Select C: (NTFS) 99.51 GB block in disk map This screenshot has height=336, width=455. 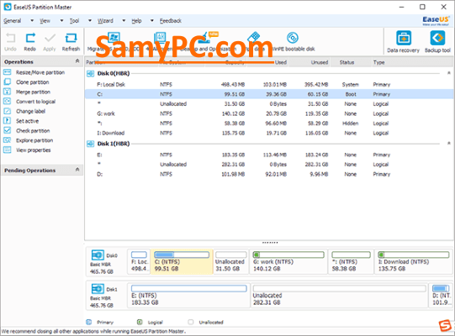[182, 262]
